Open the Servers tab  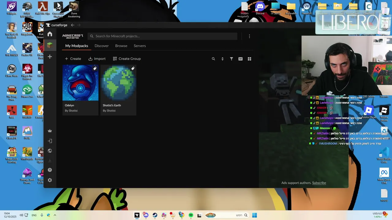click(140, 46)
